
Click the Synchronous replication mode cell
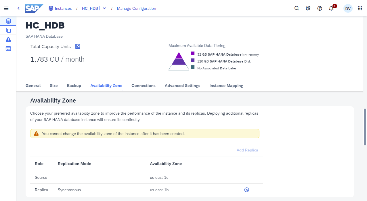69,190
